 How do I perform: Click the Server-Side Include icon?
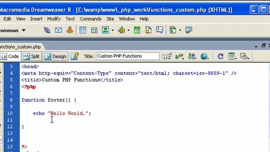[148, 30]
